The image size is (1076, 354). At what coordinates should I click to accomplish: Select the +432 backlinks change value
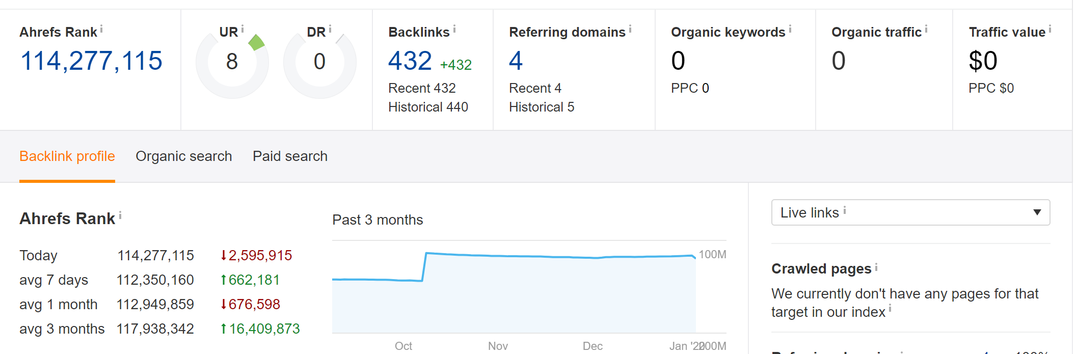point(456,65)
